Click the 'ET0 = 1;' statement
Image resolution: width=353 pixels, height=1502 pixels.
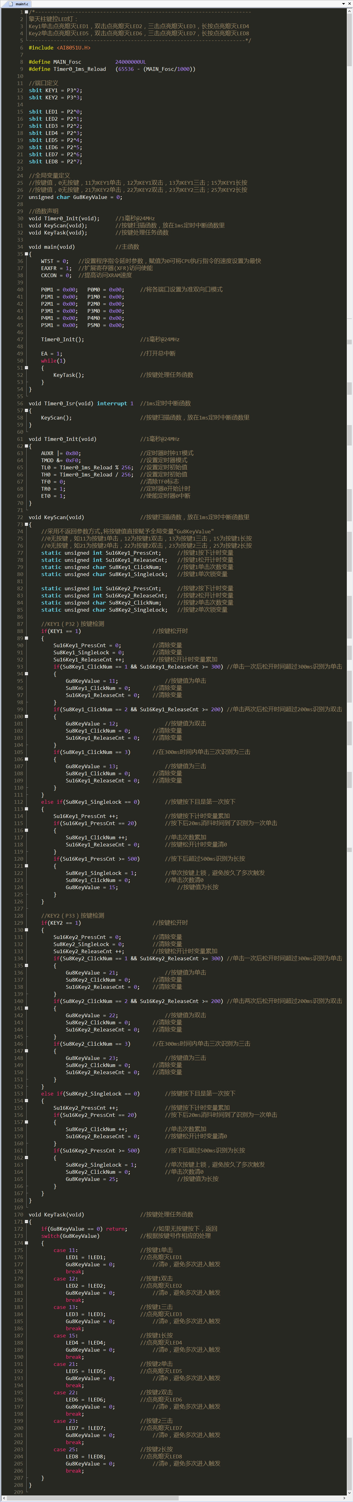tap(53, 496)
